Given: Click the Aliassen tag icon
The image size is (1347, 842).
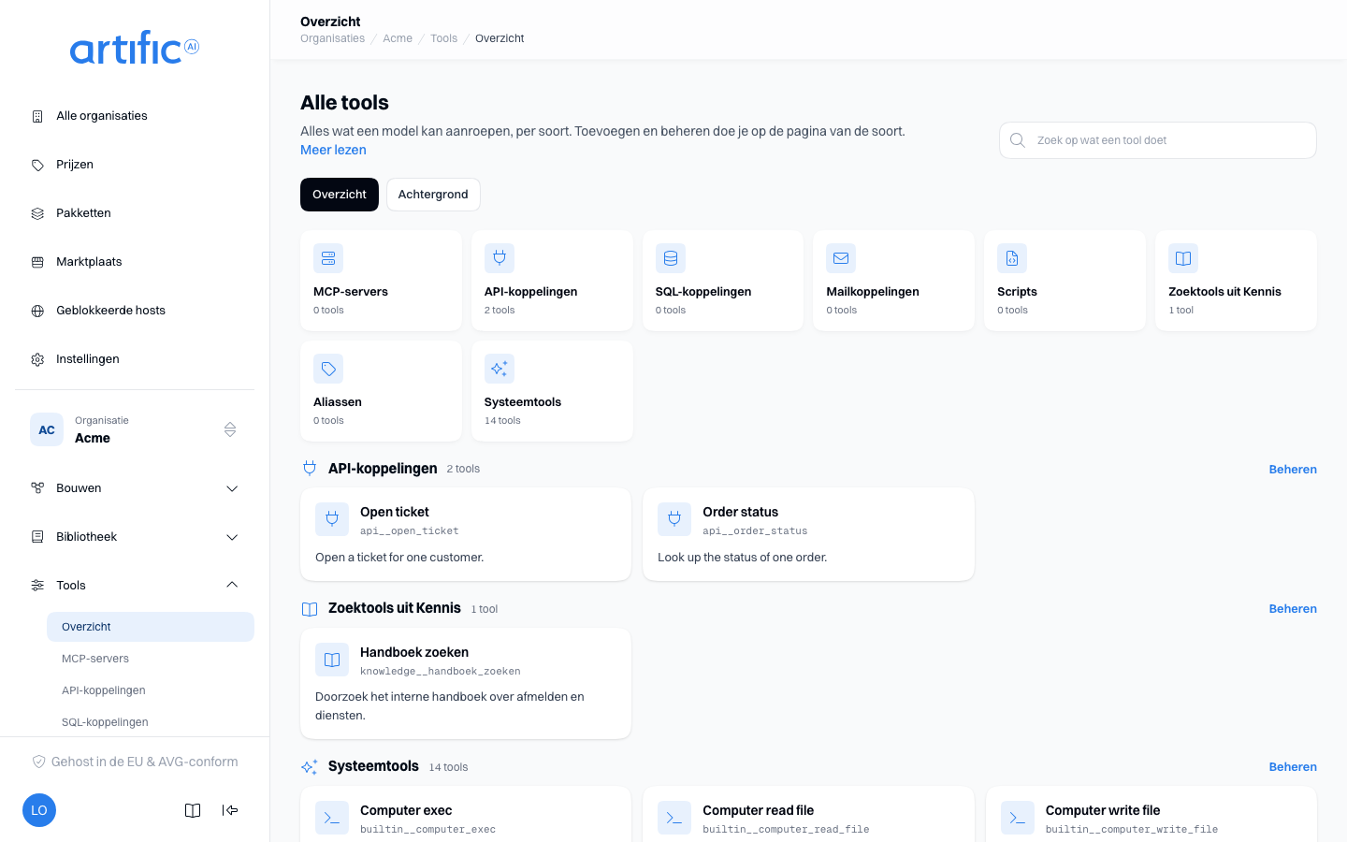Looking at the screenshot, I should [x=328, y=369].
